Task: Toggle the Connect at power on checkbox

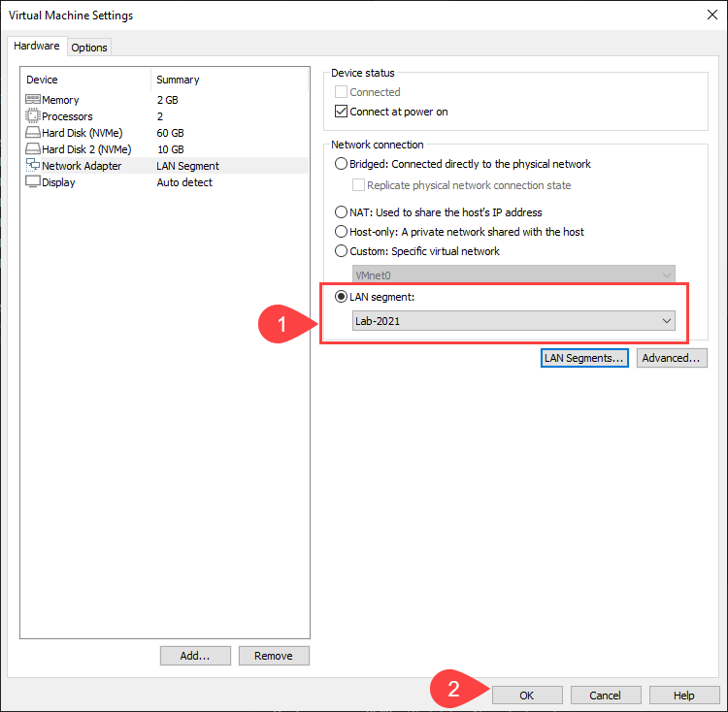Action: click(341, 112)
